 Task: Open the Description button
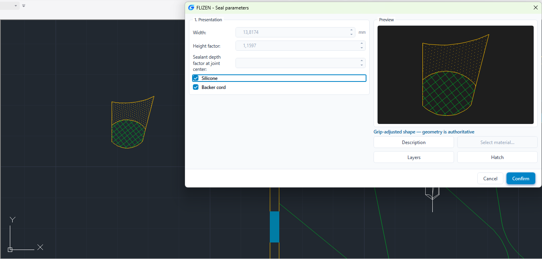coord(414,142)
